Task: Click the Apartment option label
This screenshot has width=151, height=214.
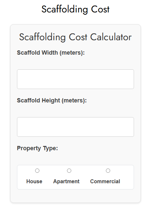Action: [x=66, y=181]
